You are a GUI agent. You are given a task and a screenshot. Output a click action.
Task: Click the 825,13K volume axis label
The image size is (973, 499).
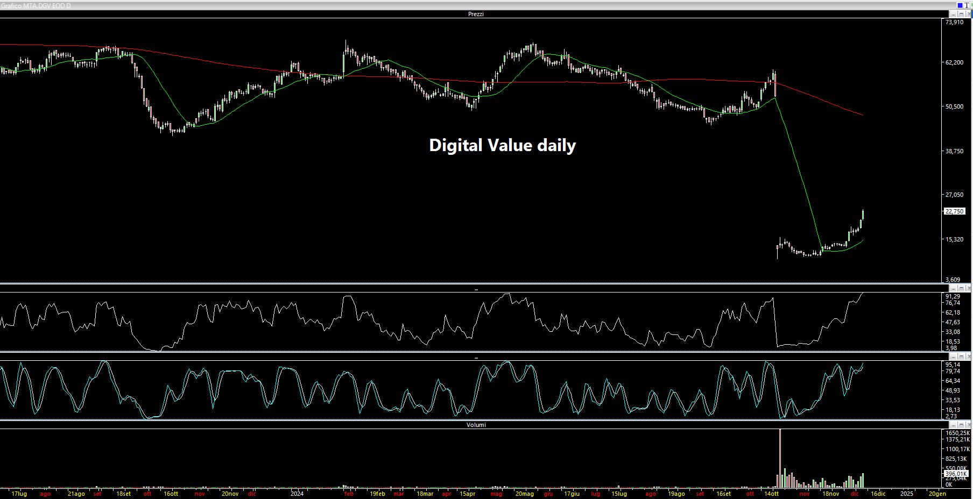pyautogui.click(x=956, y=459)
